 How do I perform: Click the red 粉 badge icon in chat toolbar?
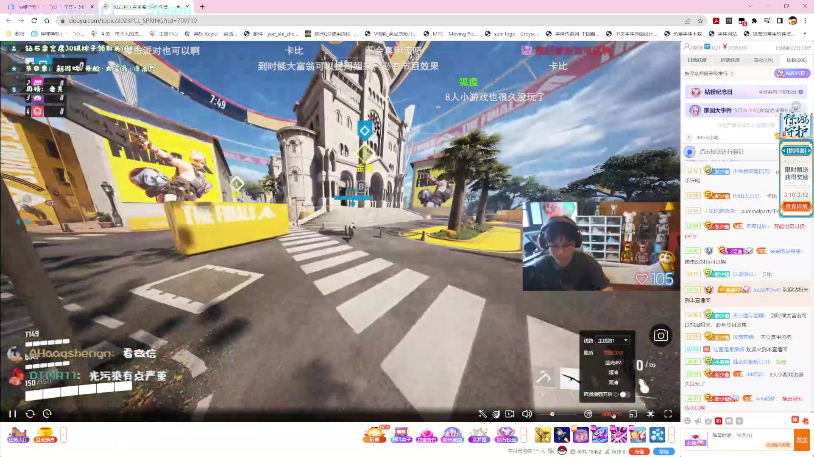coord(719,421)
